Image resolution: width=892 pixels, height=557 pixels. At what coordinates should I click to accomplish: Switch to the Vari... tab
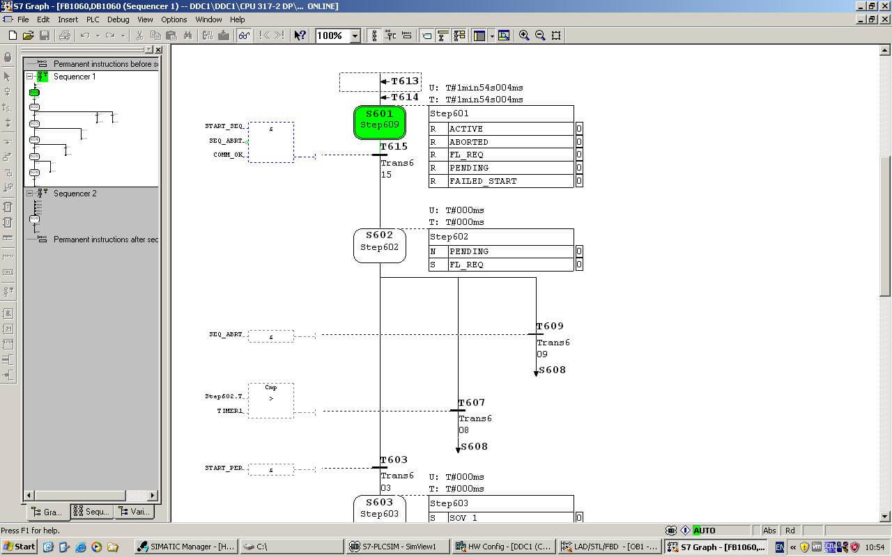click(133, 512)
